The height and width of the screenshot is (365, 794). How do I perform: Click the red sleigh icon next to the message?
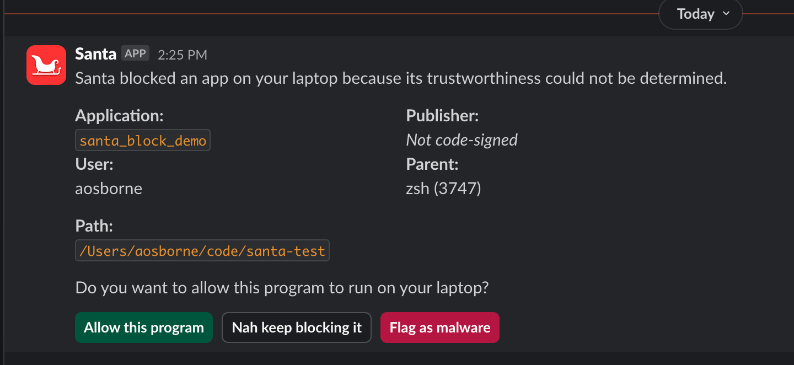46,65
